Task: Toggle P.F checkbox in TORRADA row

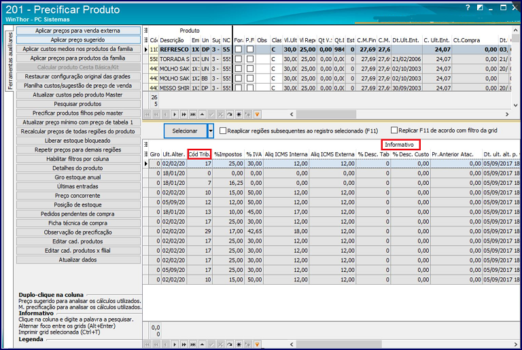Action: coord(250,59)
